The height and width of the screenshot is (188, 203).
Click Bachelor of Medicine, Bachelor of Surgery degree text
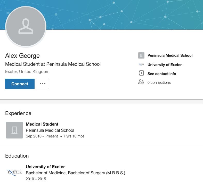point(76,173)
